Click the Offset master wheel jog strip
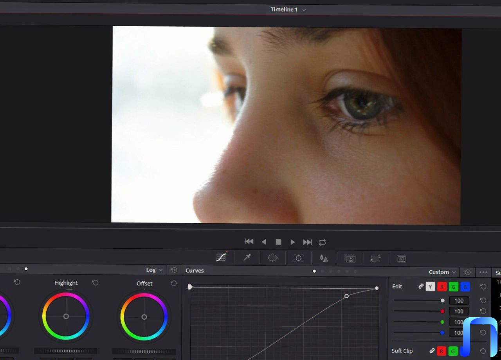Screen dimensions: 501x360 [x=144, y=351]
